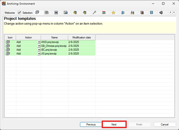
Task: Select the IEC.proj.tewzip row name
Action: coord(49,50)
